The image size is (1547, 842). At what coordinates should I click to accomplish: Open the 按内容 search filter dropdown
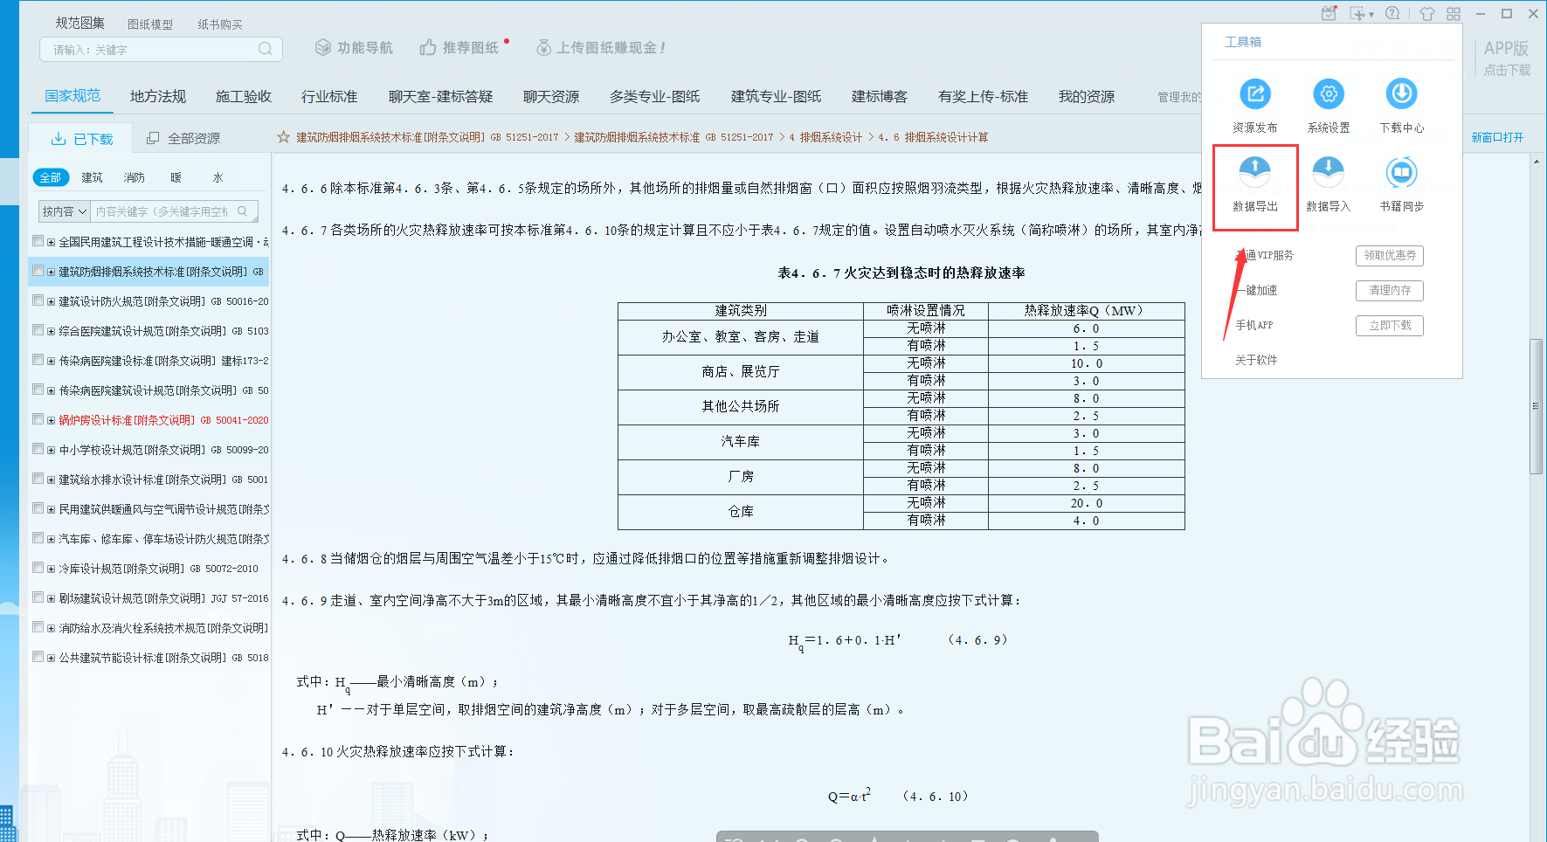point(64,210)
